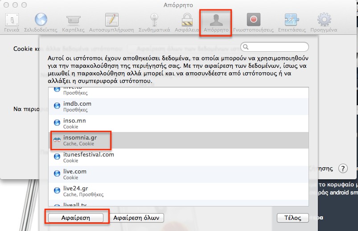Select the Απόρρητο privacy pane
This screenshot has width=358, height=231.
point(216,23)
